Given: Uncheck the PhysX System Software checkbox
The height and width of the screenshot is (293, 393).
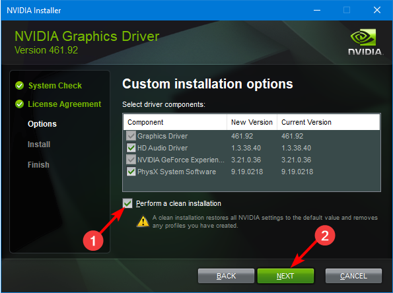Looking at the screenshot, I should pyautogui.click(x=131, y=172).
